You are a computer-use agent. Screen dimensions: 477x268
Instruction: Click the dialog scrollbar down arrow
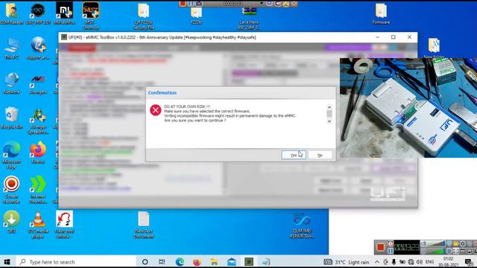[x=329, y=121]
